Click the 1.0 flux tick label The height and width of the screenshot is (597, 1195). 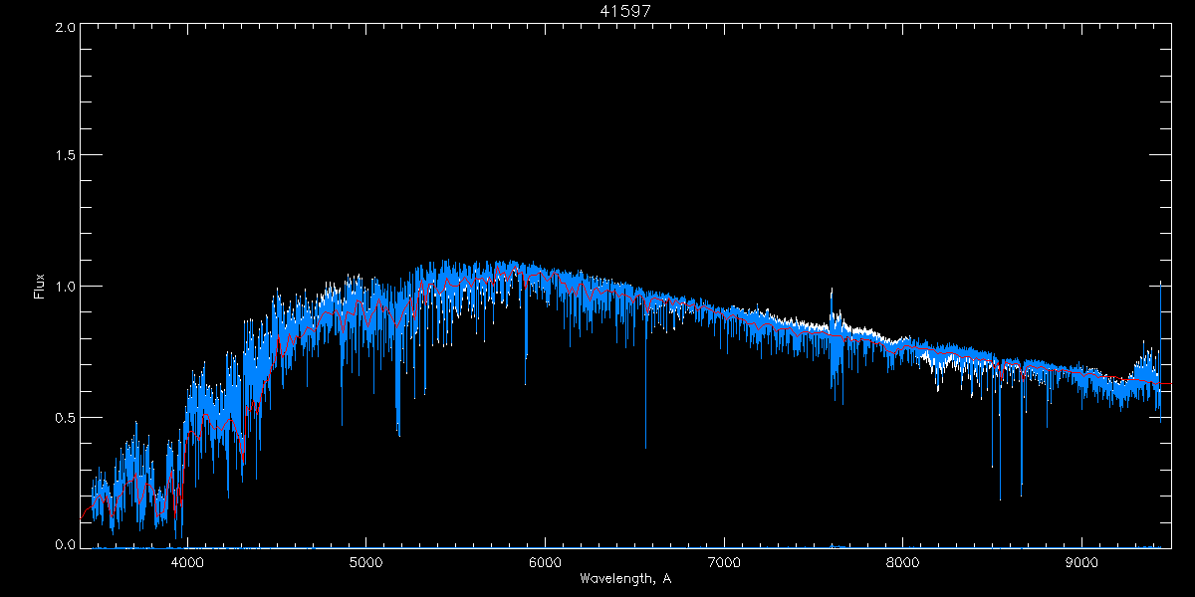[66, 287]
